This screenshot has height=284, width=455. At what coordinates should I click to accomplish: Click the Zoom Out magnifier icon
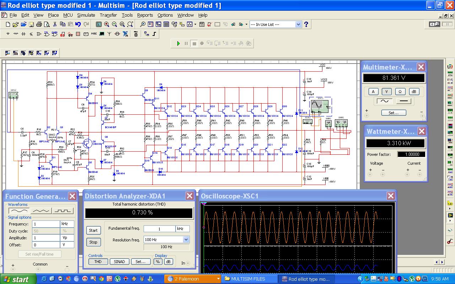tap(114, 24)
